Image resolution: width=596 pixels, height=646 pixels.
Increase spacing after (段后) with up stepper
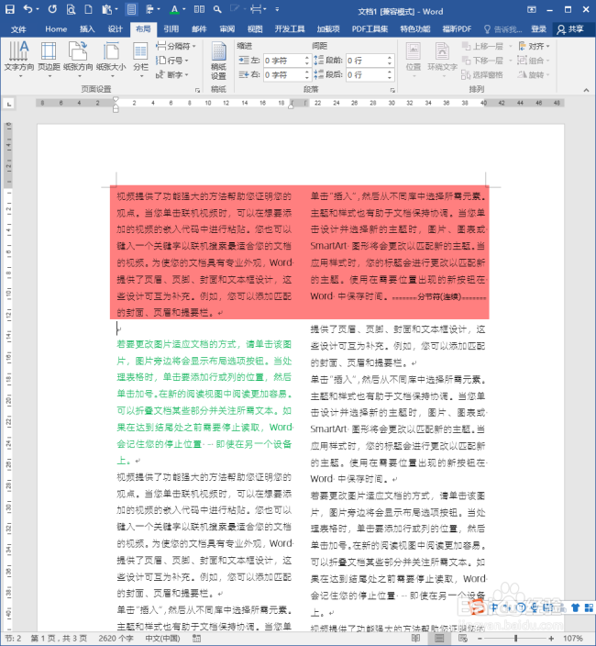390,72
